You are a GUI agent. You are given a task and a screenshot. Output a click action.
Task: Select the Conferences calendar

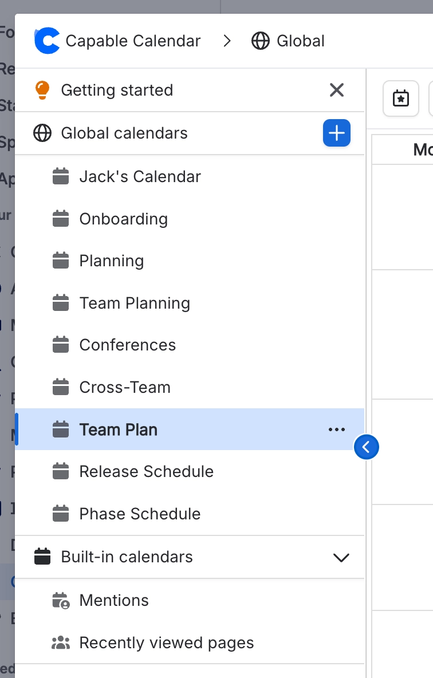(127, 345)
